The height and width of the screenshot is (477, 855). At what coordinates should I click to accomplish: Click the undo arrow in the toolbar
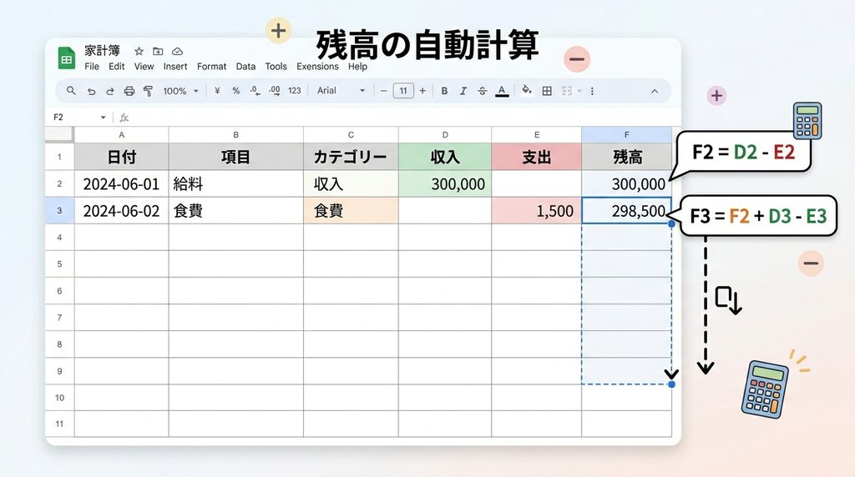(91, 91)
